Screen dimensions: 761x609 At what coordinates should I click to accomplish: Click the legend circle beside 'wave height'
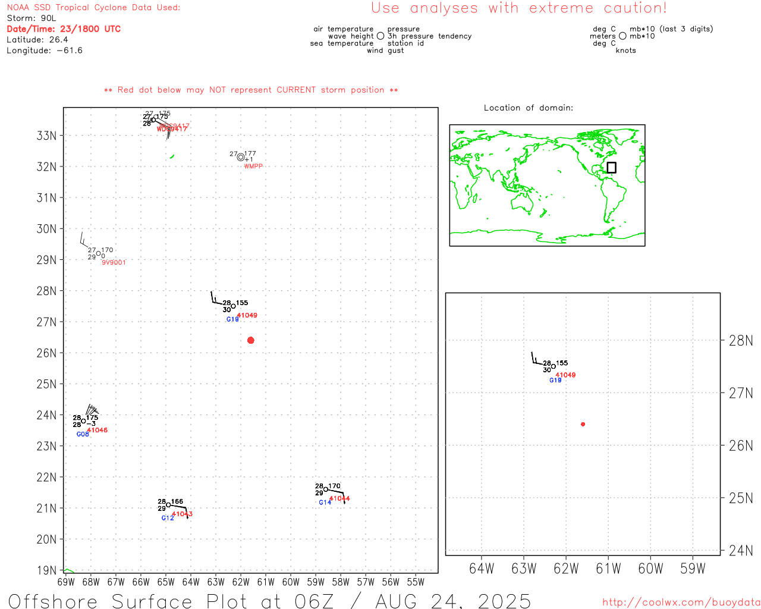[380, 36]
